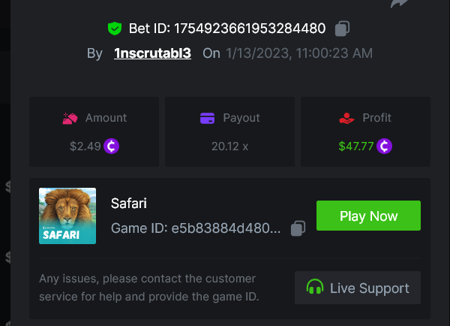Click the Safari game title

(x=129, y=203)
